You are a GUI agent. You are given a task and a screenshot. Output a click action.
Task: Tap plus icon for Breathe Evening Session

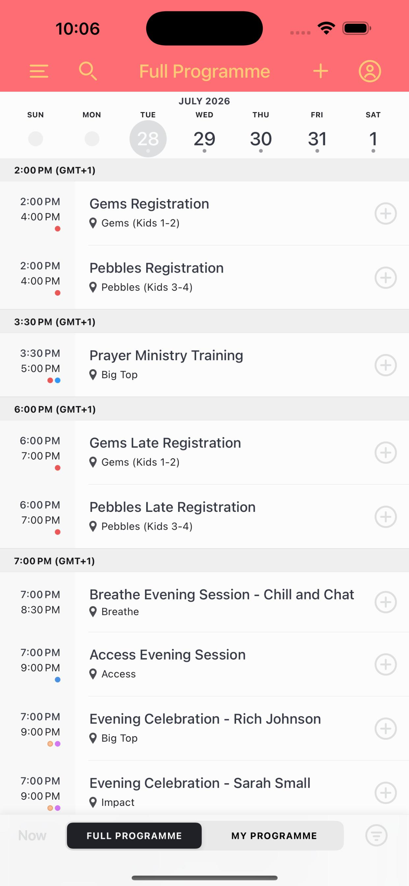pyautogui.click(x=386, y=602)
